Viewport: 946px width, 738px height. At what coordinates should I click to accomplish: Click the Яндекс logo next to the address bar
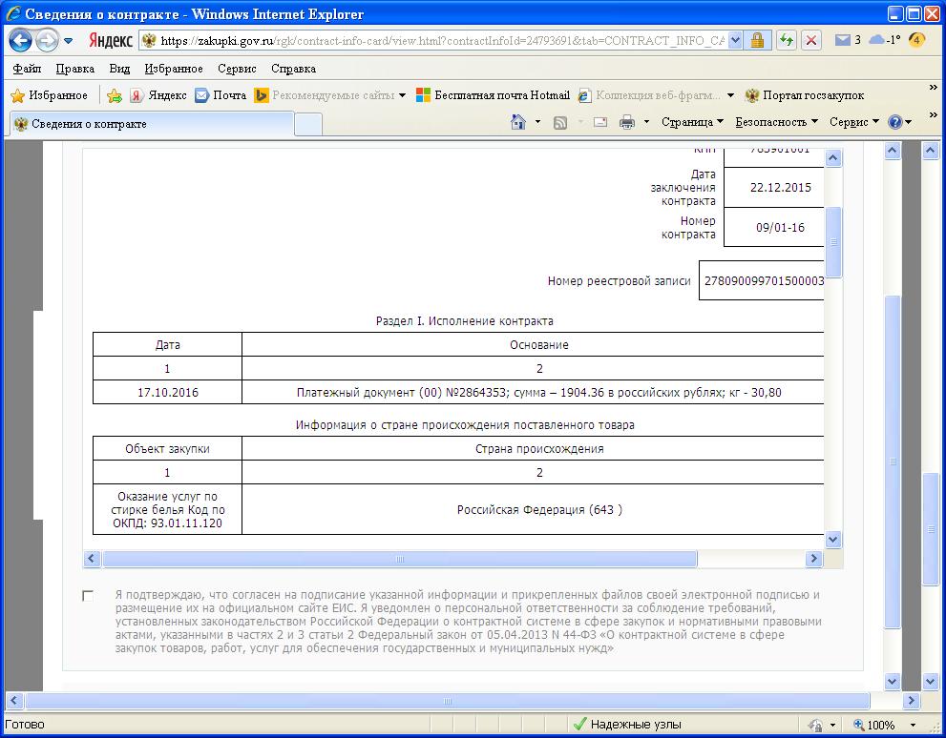111,40
